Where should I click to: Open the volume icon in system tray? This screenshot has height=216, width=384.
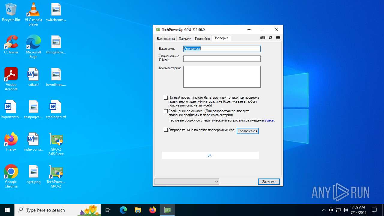coord(345,210)
